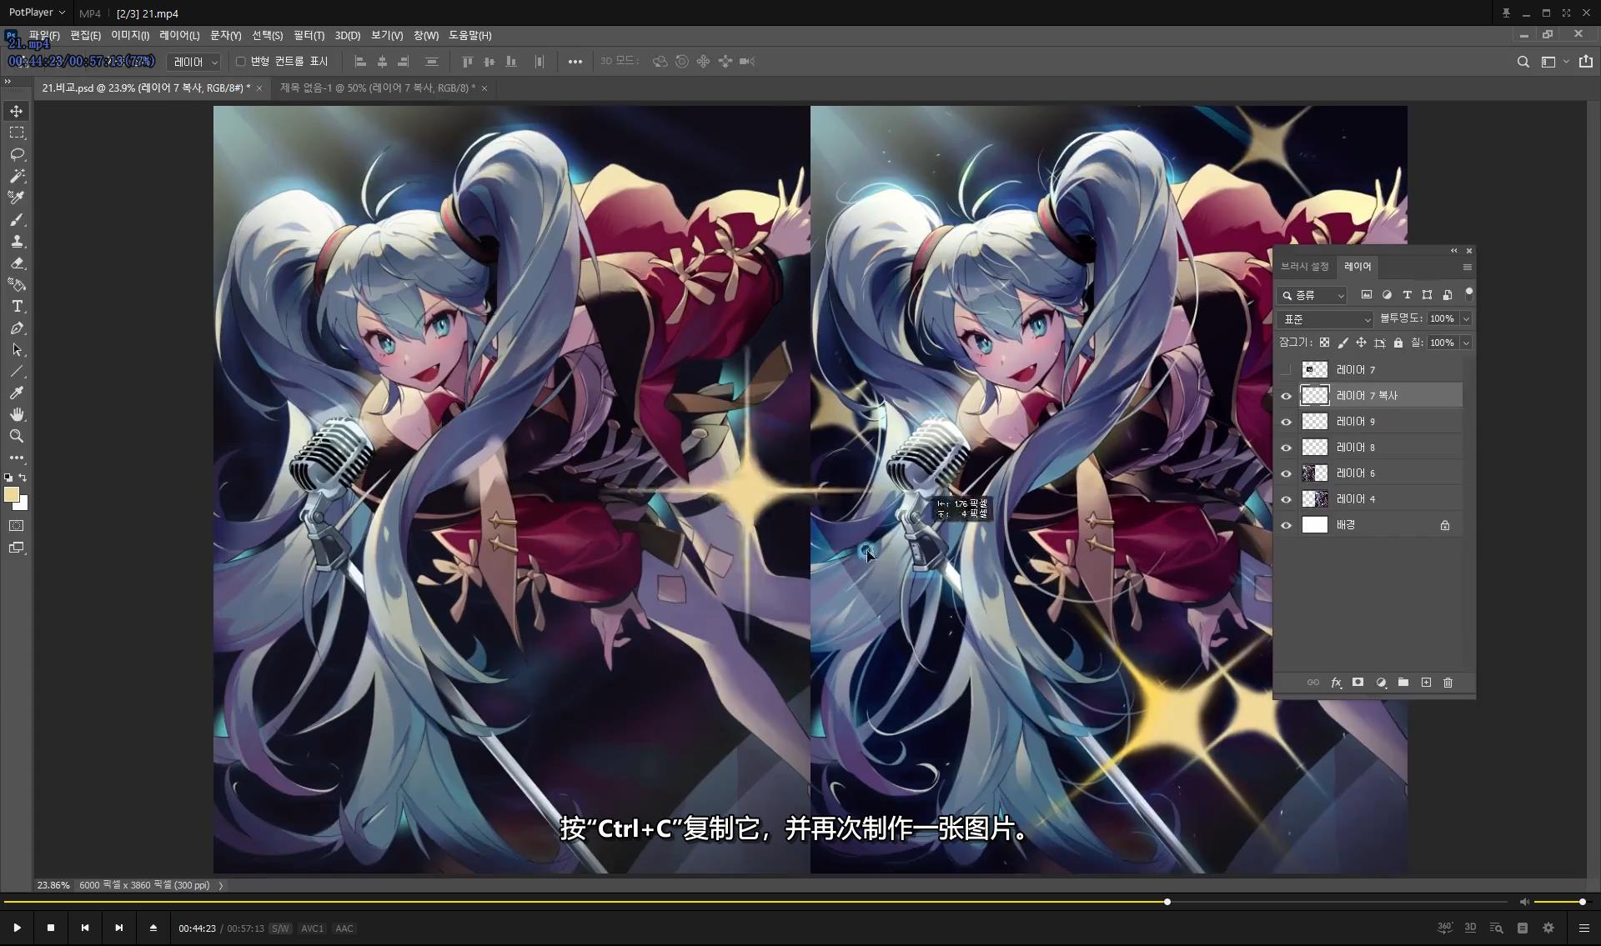The width and height of the screenshot is (1601, 946).
Task: Hide layer 레이어 7 복사
Action: coord(1286,396)
